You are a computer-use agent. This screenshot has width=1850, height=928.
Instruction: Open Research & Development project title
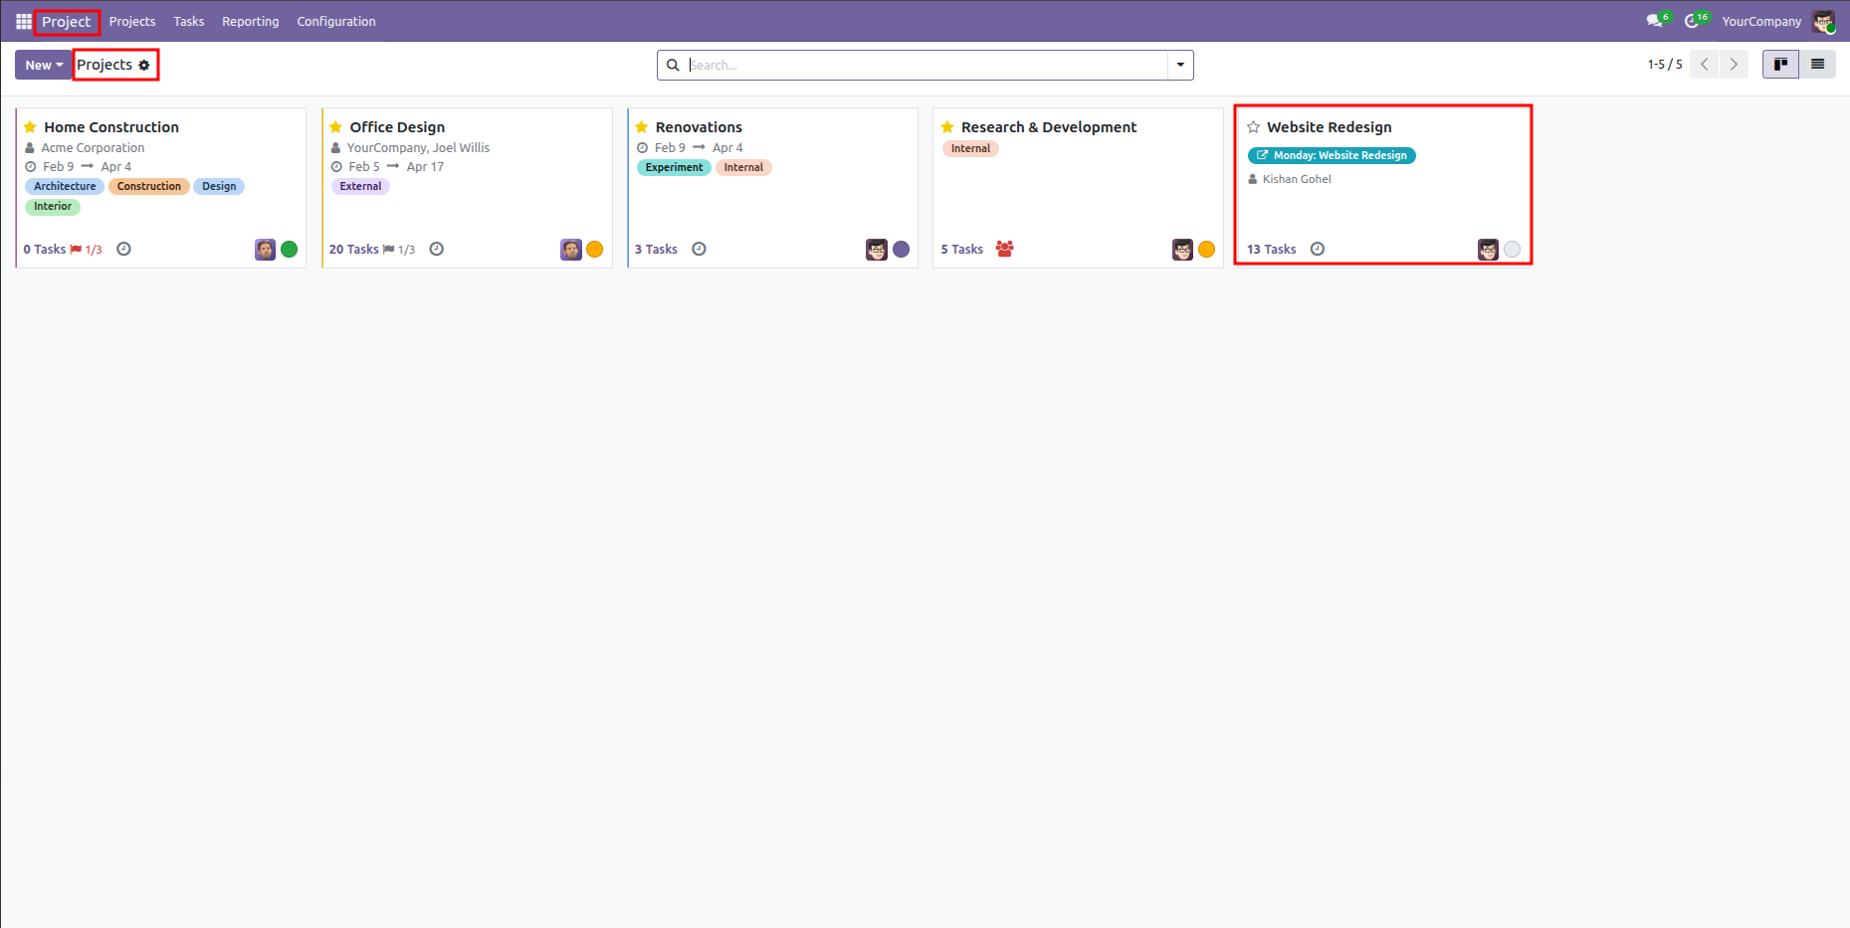click(1049, 127)
